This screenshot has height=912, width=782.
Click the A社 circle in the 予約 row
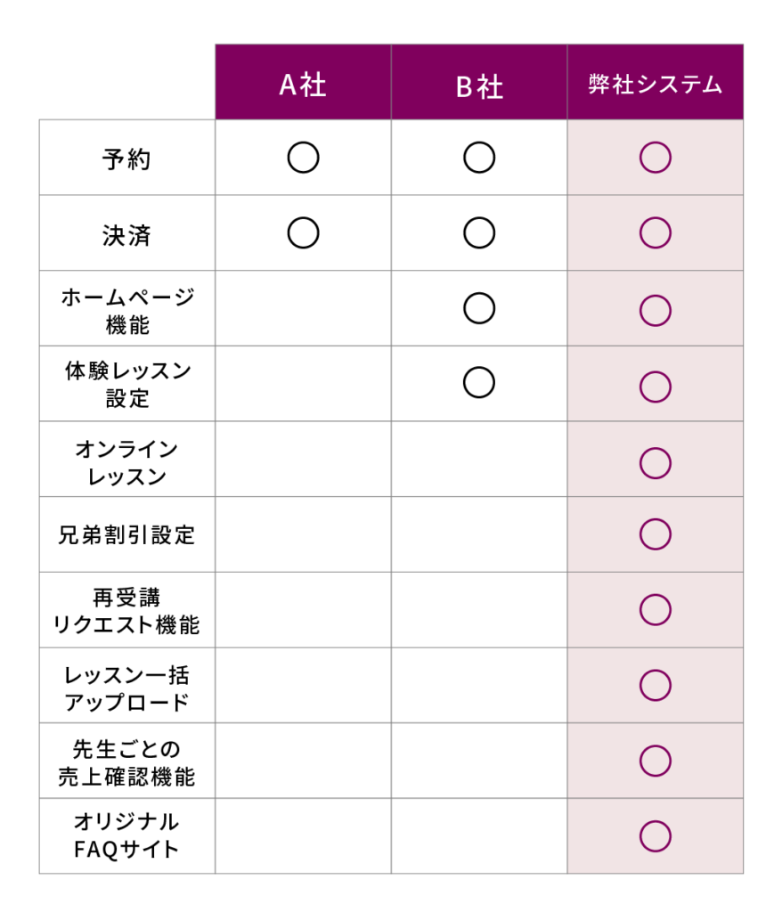303,159
